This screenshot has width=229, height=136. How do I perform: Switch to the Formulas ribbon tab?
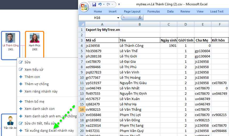154,11
